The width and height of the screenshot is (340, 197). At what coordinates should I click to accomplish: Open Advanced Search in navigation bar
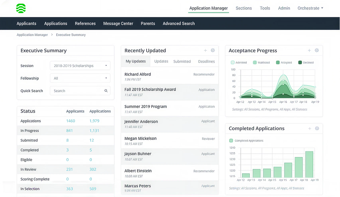pos(179,24)
